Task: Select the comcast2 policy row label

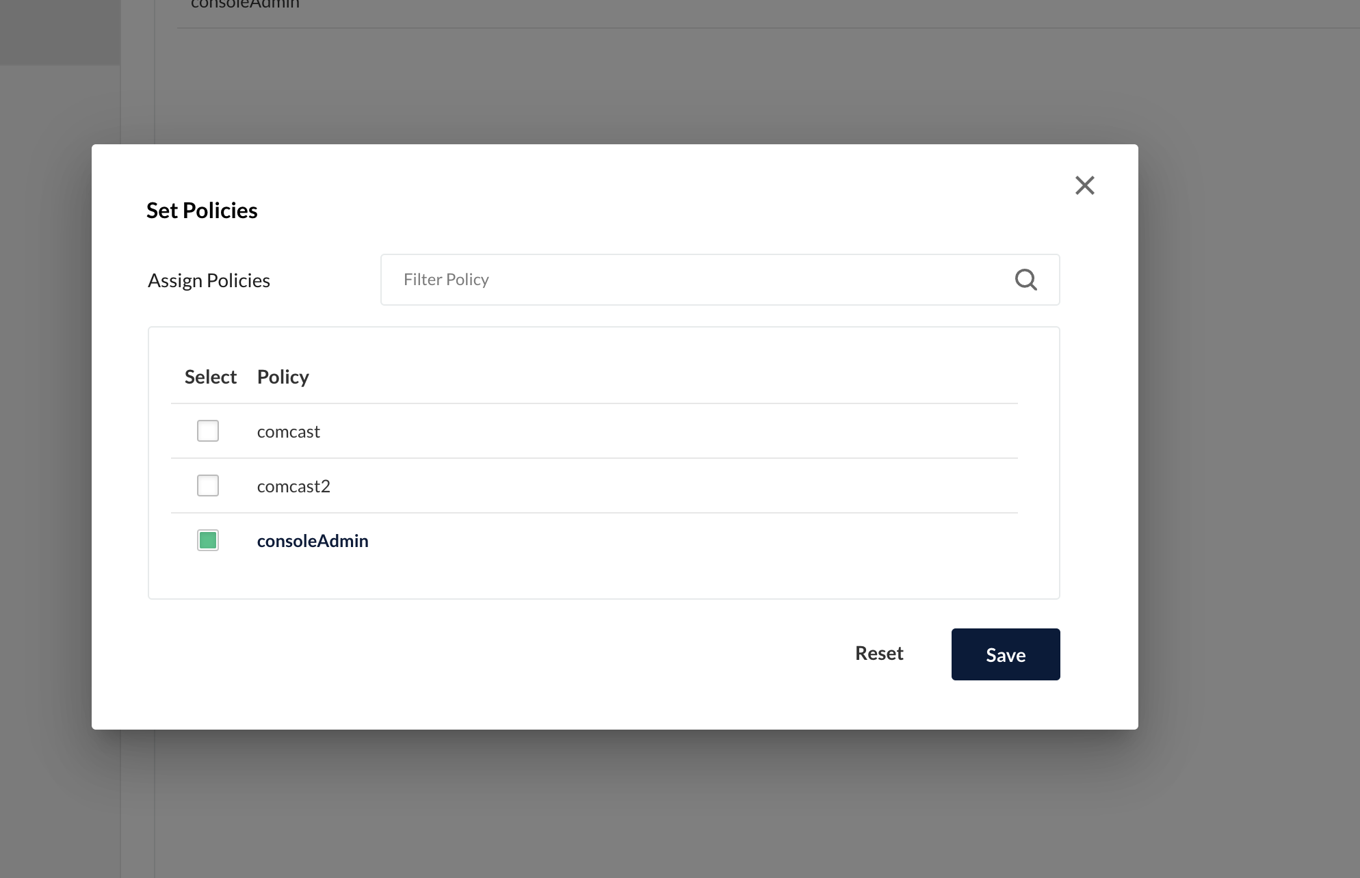Action: pos(293,486)
